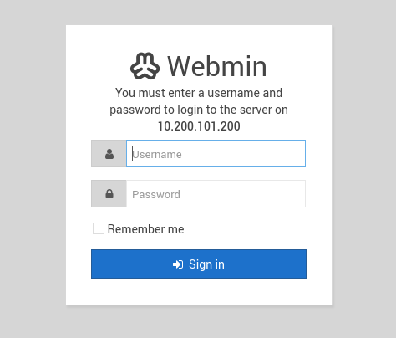Sign in with the blue button
Viewport: 396px width, 338px height.
(x=199, y=264)
